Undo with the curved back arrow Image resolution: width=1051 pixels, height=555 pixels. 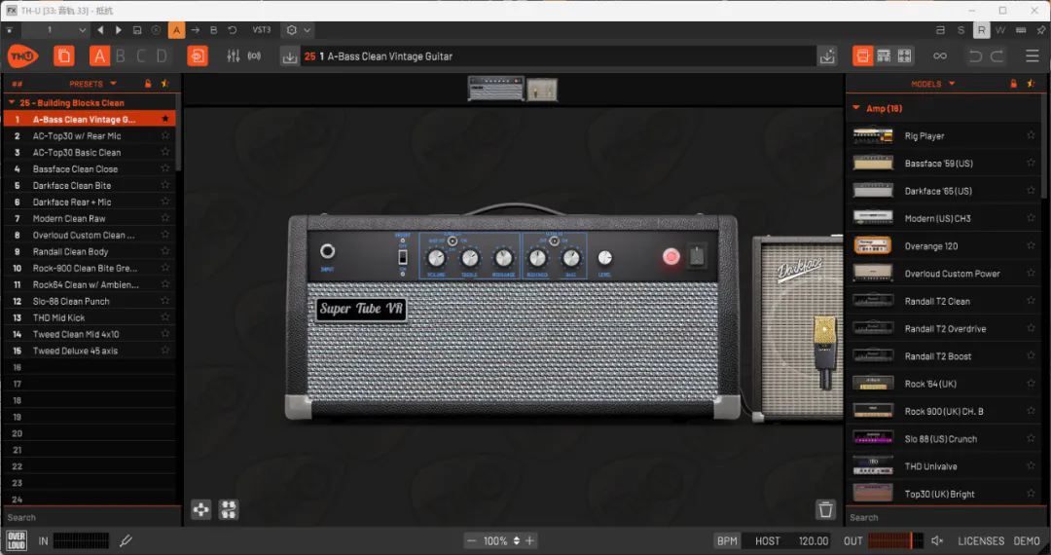click(975, 56)
